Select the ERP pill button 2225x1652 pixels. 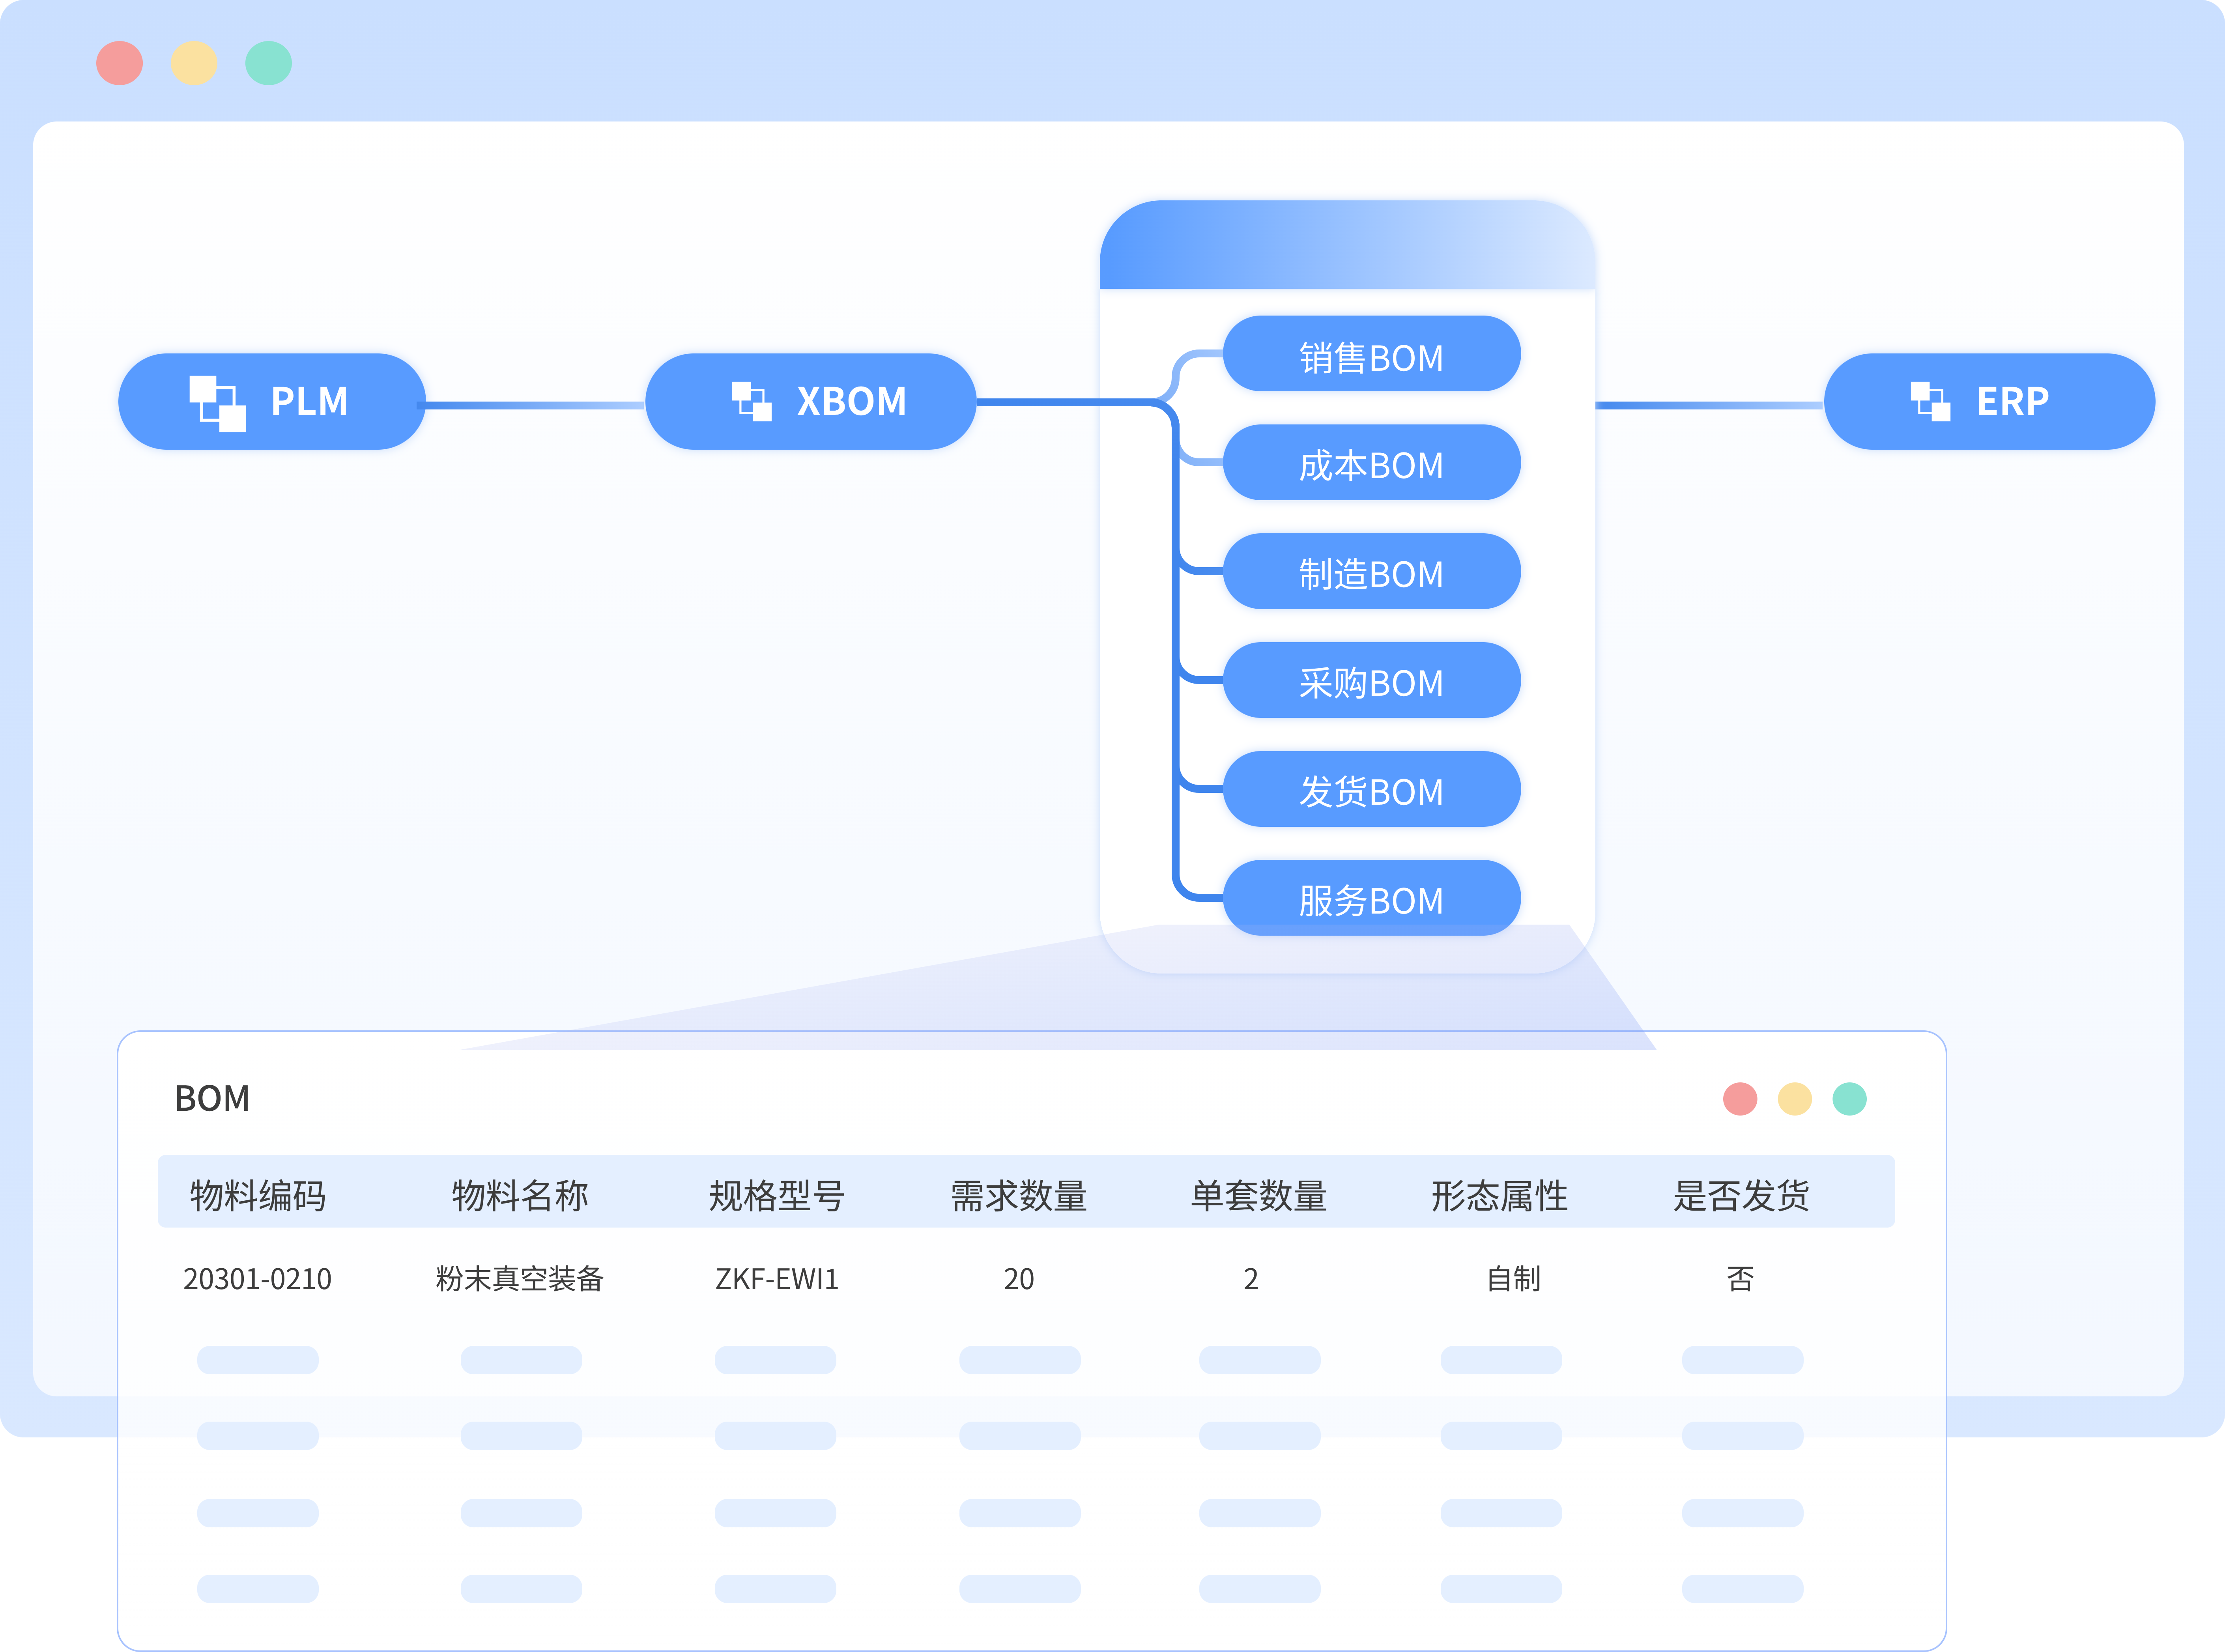[x=1989, y=402]
